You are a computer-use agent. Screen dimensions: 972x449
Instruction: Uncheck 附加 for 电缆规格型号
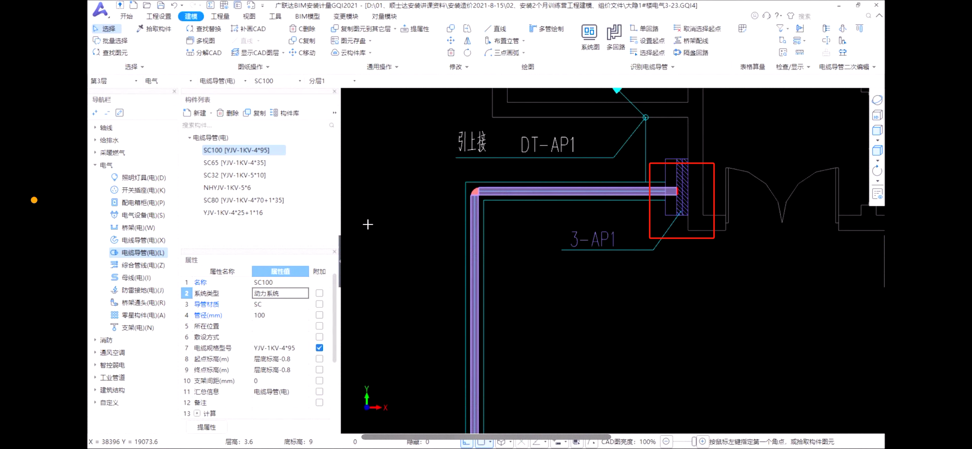[x=319, y=348]
